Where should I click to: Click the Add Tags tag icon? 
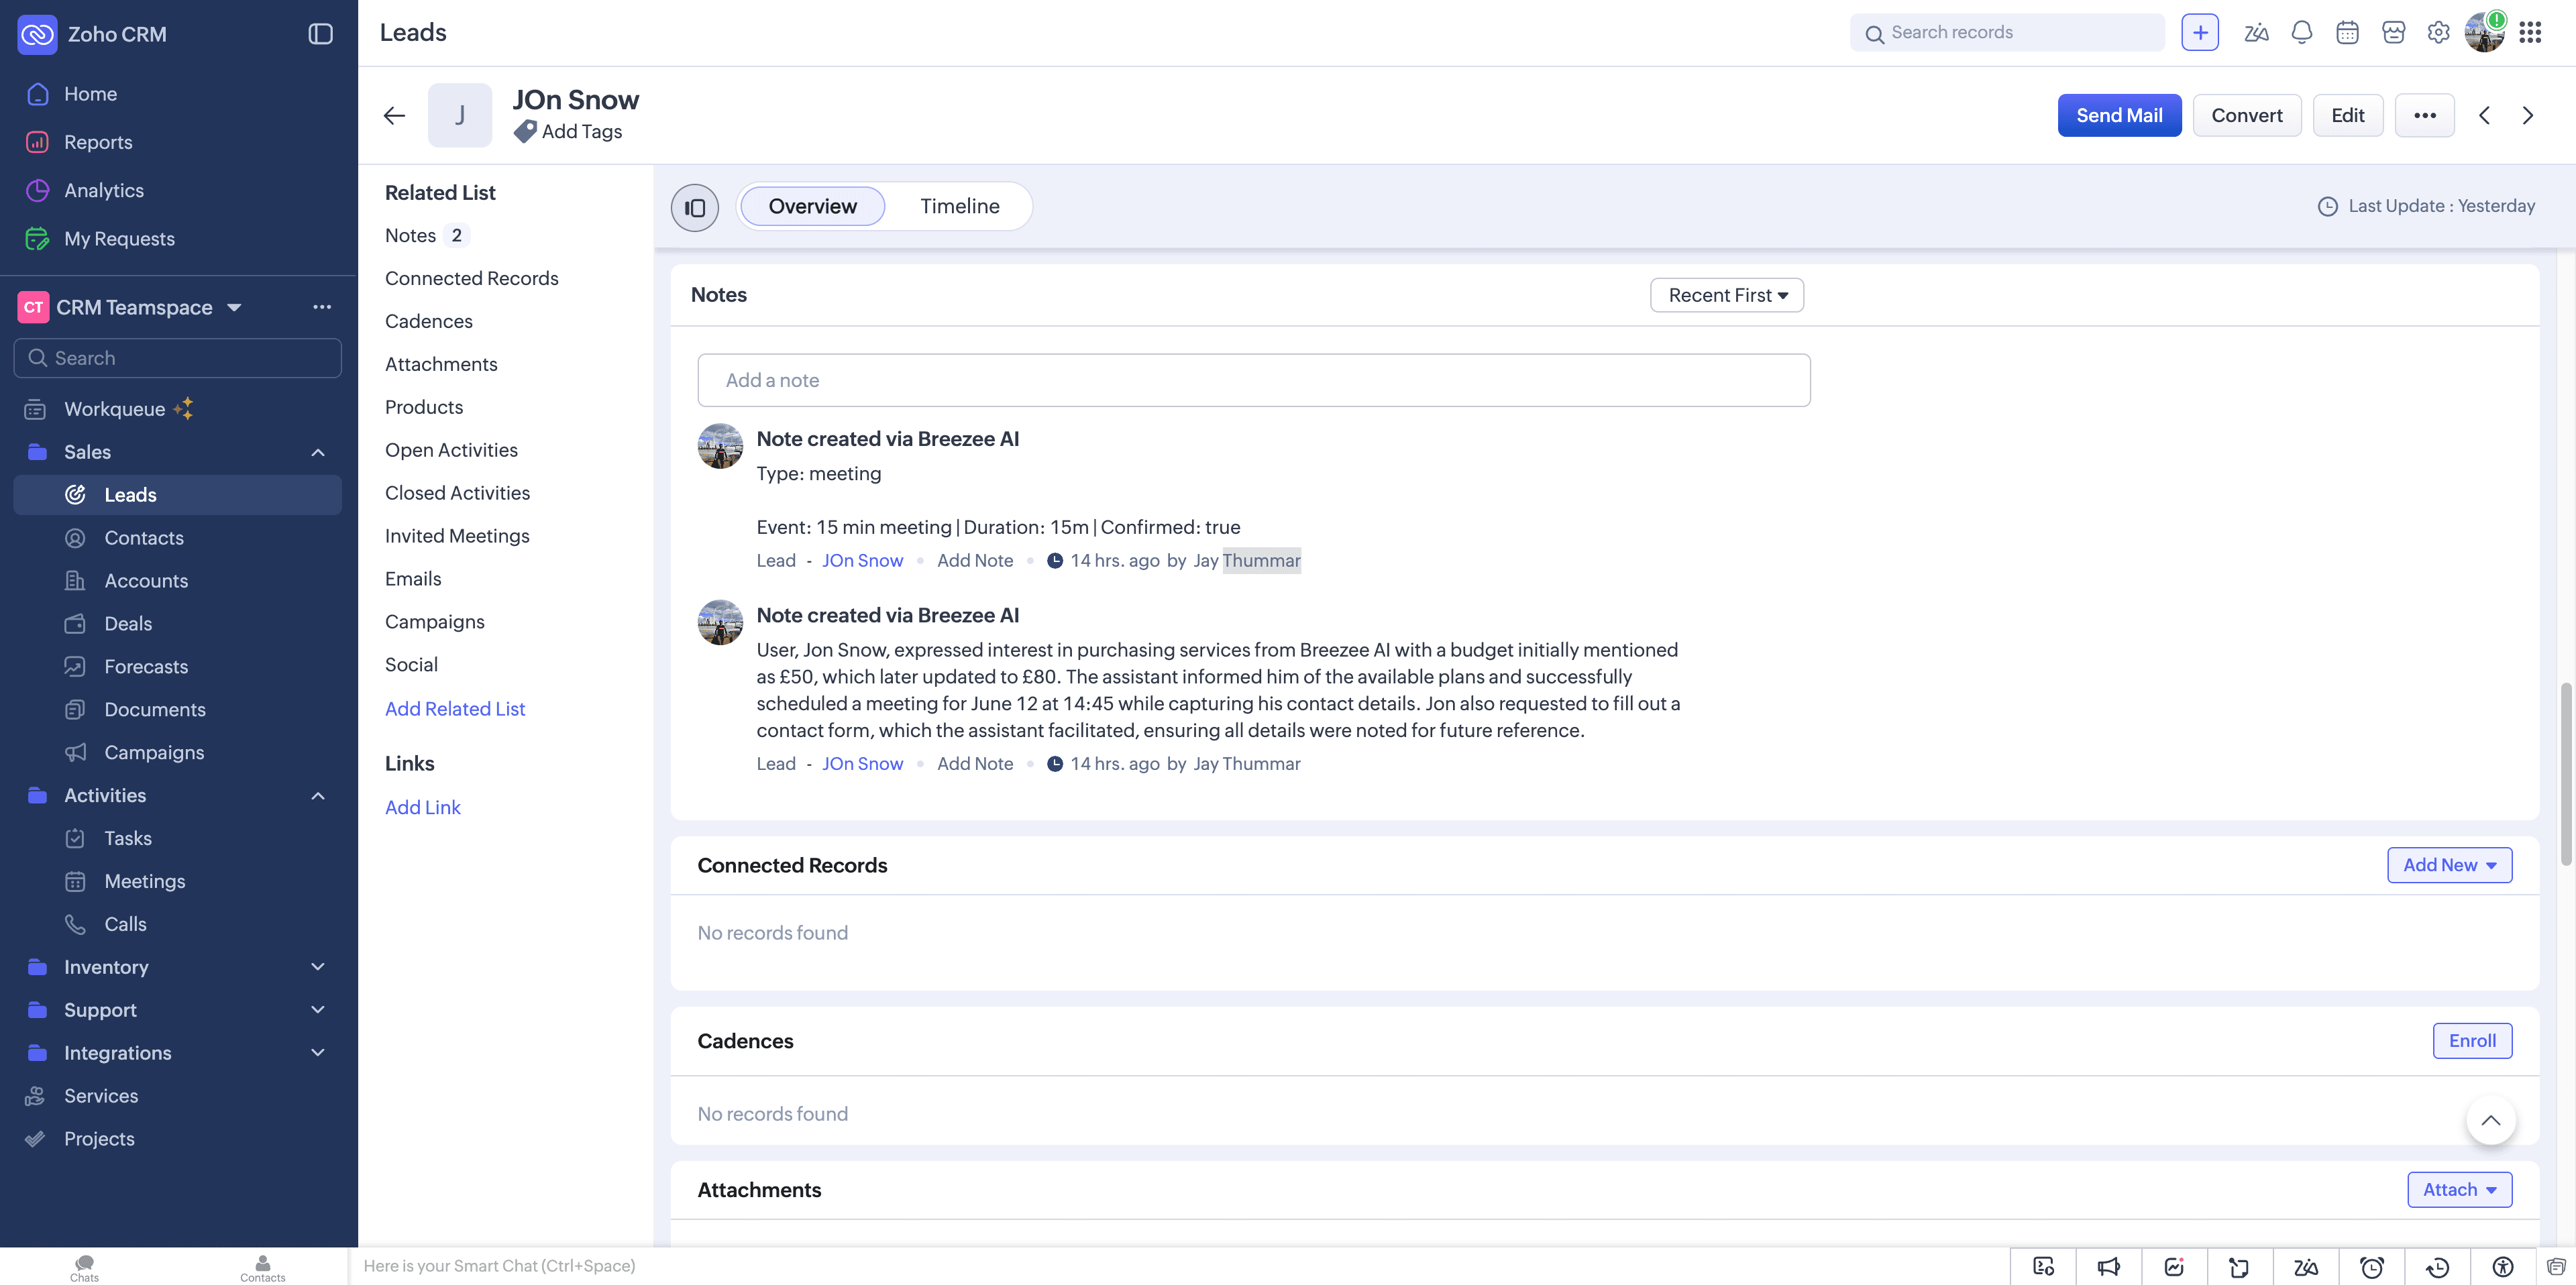coord(525,132)
